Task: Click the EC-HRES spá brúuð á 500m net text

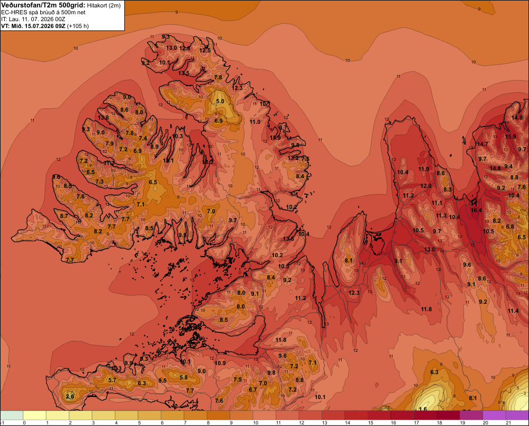Action: pyautogui.click(x=43, y=13)
